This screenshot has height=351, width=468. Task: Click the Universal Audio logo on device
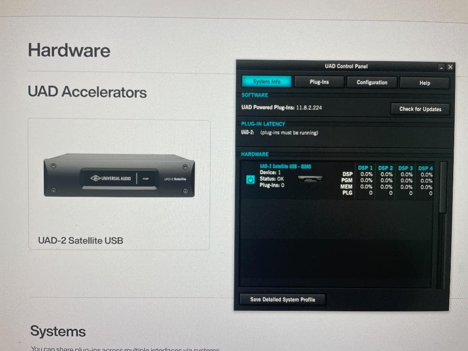pyautogui.click(x=111, y=179)
